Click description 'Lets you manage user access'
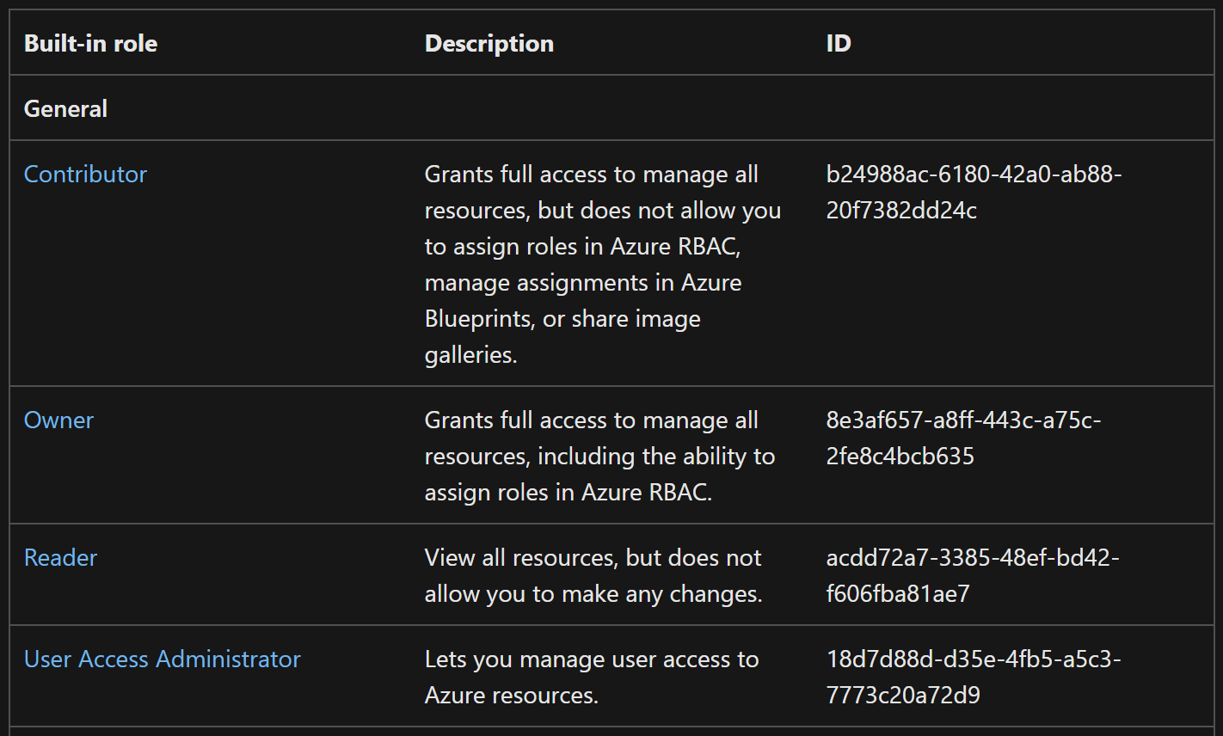The image size is (1223, 736). [592, 678]
